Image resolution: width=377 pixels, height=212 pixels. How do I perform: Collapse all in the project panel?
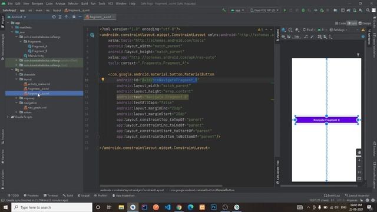tap(66, 17)
